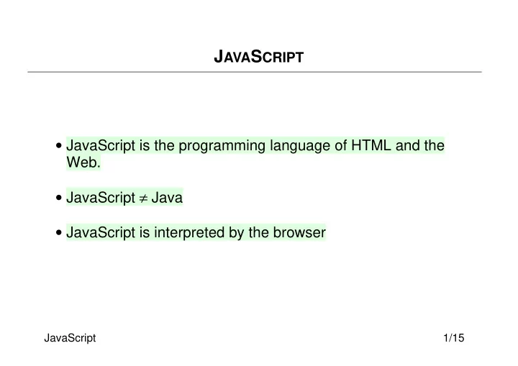Viewport: 518px width, 366px height.
Task: Click the word 'browser' in third bullet
Action: [x=299, y=232]
